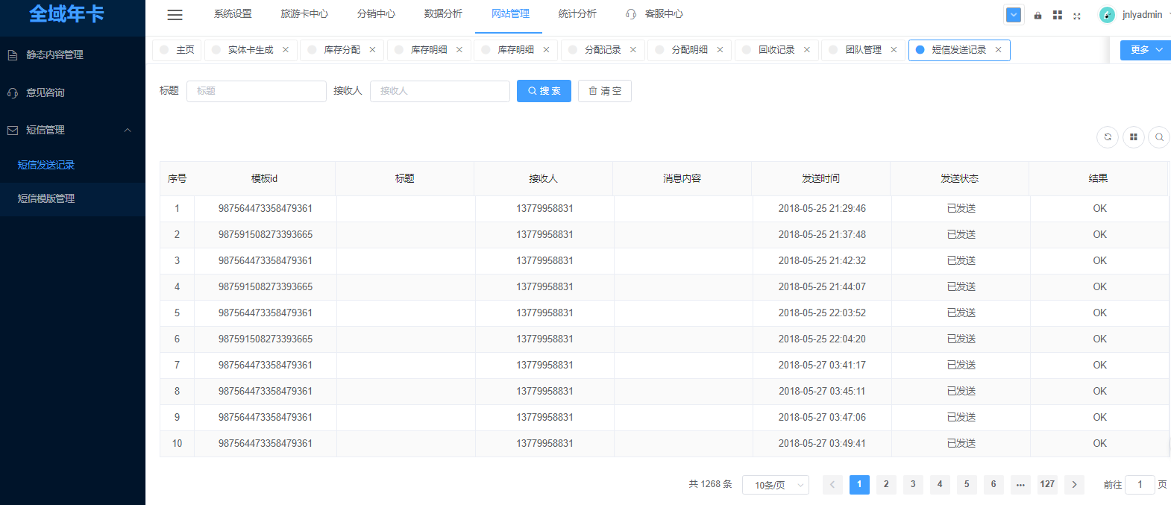Open column display settings circular grid icon
1171x505 pixels.
(x=1133, y=137)
